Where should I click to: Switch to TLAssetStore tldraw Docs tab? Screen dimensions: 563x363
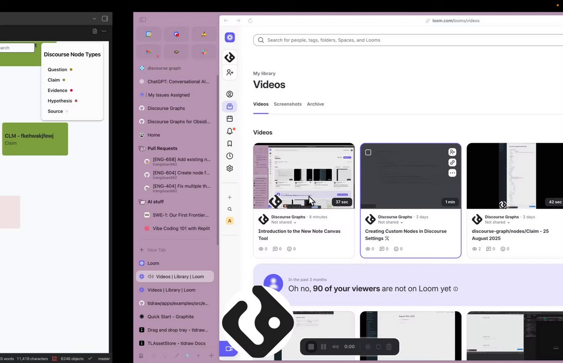175,343
